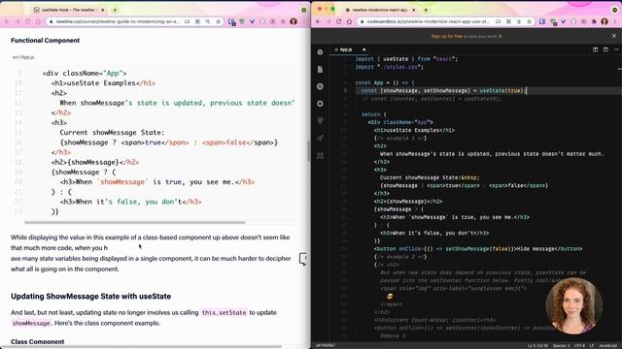
Task: Click zoom magnifier icon in newline.co address bar
Action: pyautogui.click(x=208, y=21)
